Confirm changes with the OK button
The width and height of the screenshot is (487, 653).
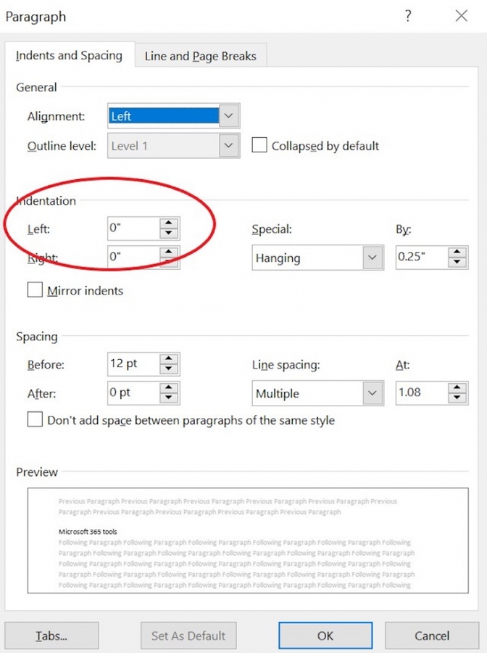[325, 635]
